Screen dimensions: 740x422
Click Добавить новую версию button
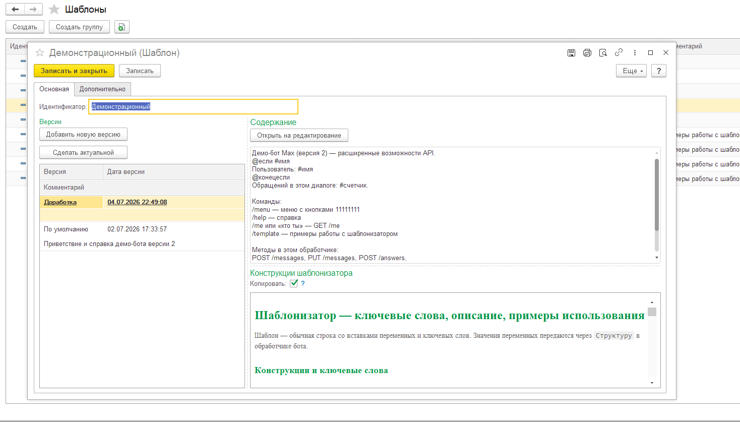83,135
